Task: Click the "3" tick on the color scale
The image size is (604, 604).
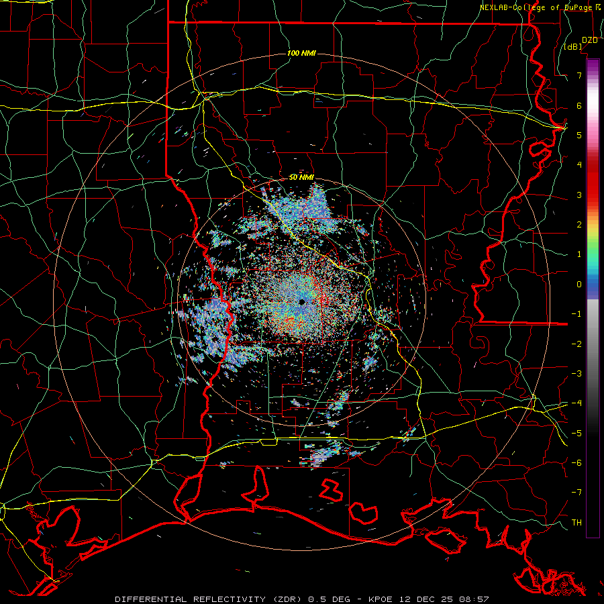Action: tap(579, 195)
